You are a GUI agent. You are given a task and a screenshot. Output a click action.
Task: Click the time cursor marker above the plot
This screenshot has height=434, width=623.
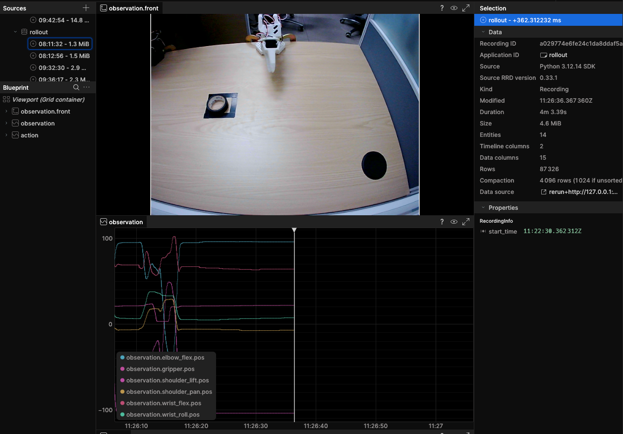(x=294, y=230)
